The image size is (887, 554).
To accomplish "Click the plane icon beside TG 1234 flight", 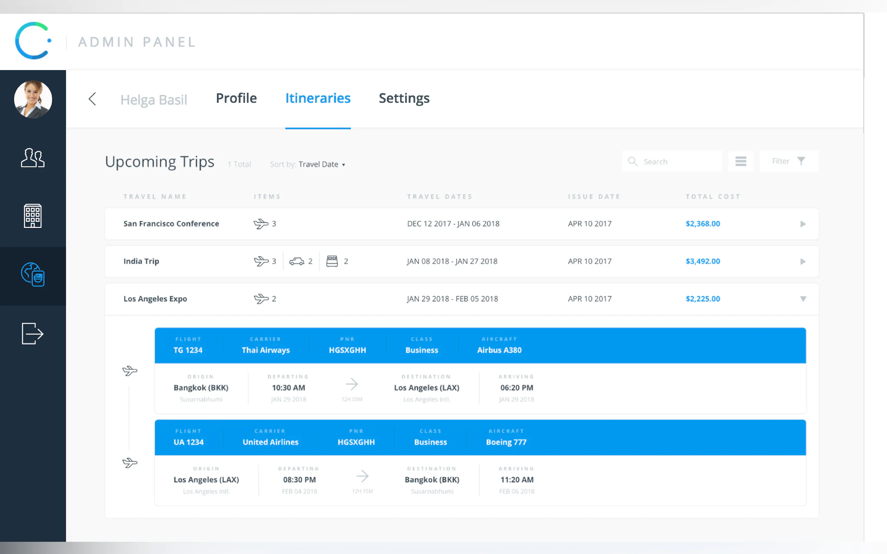I will 130,371.
